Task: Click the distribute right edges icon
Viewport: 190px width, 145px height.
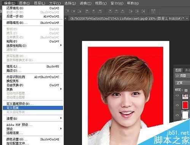Action: click(143, 11)
